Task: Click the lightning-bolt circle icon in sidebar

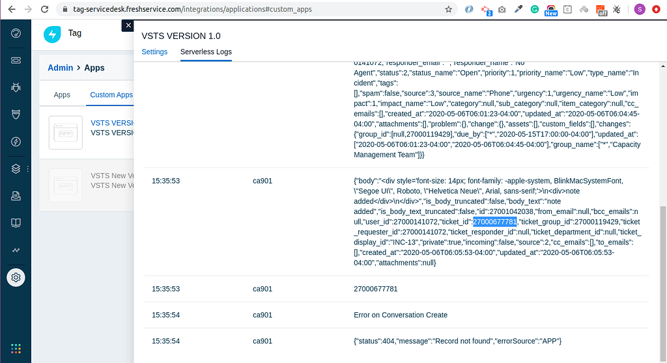Action: pyautogui.click(x=16, y=142)
